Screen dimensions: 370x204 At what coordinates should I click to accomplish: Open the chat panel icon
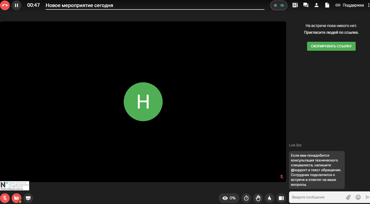point(306,5)
